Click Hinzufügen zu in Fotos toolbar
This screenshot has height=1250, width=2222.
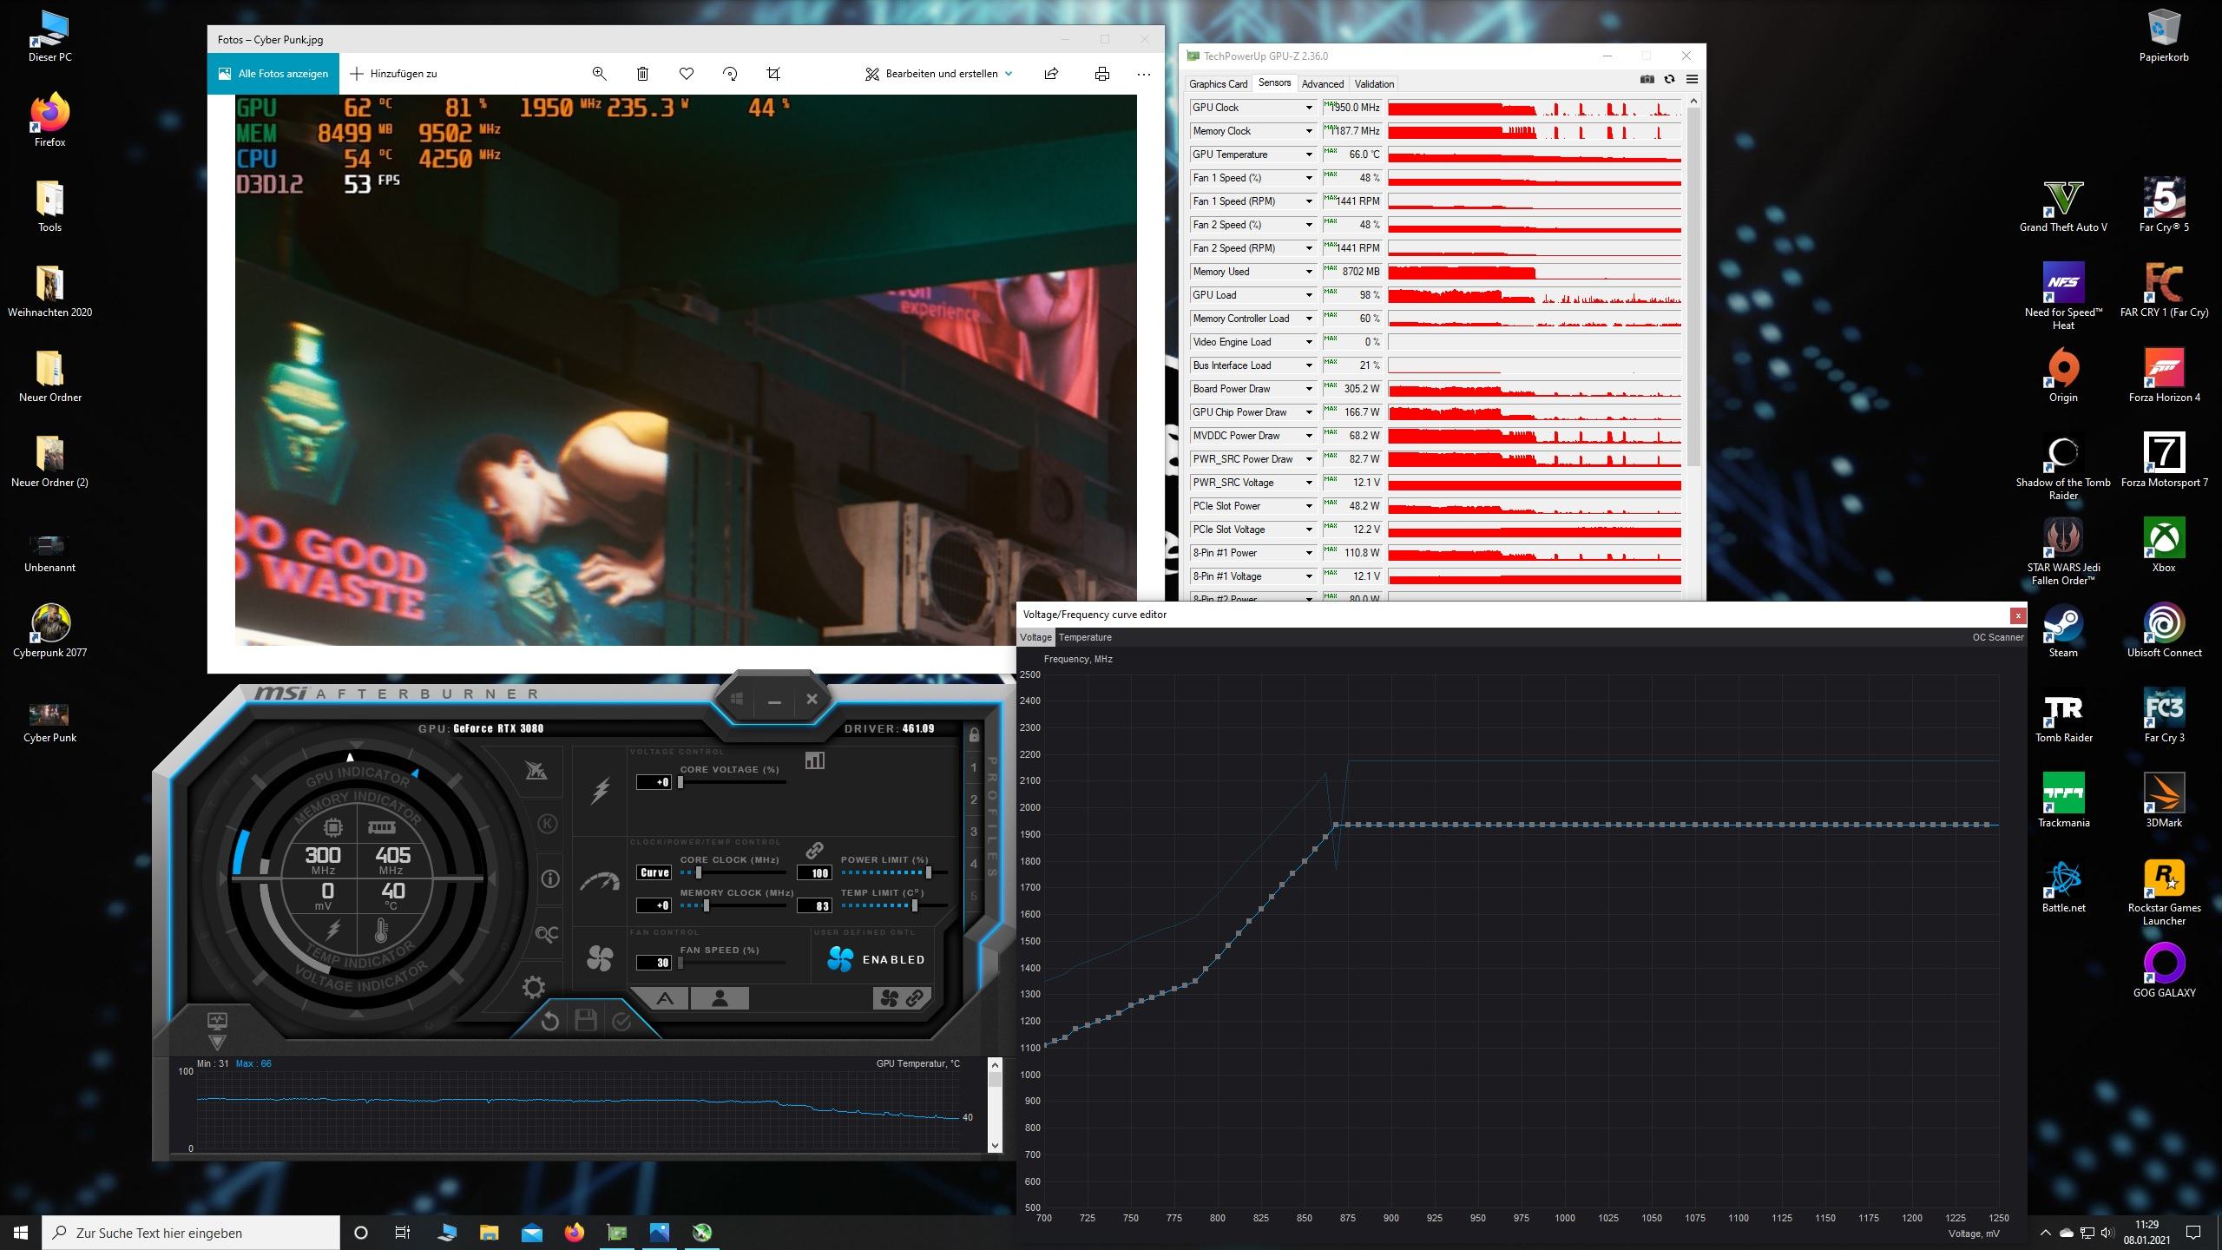pos(393,74)
